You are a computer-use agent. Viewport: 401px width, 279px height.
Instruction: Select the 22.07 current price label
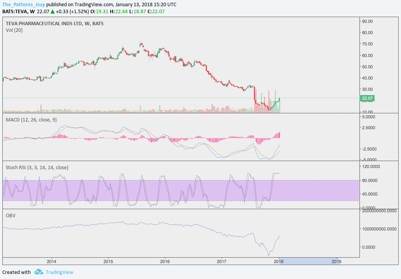(x=367, y=98)
